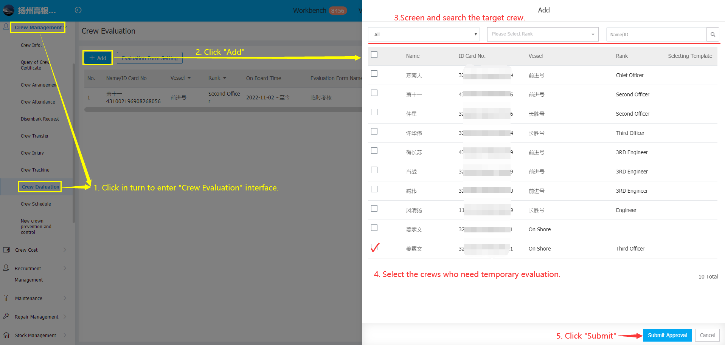
Task: Expand the Repair Management menu chevron
Action: tap(65, 316)
